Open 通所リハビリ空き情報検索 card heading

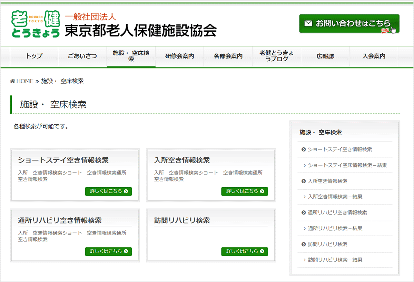coord(60,221)
